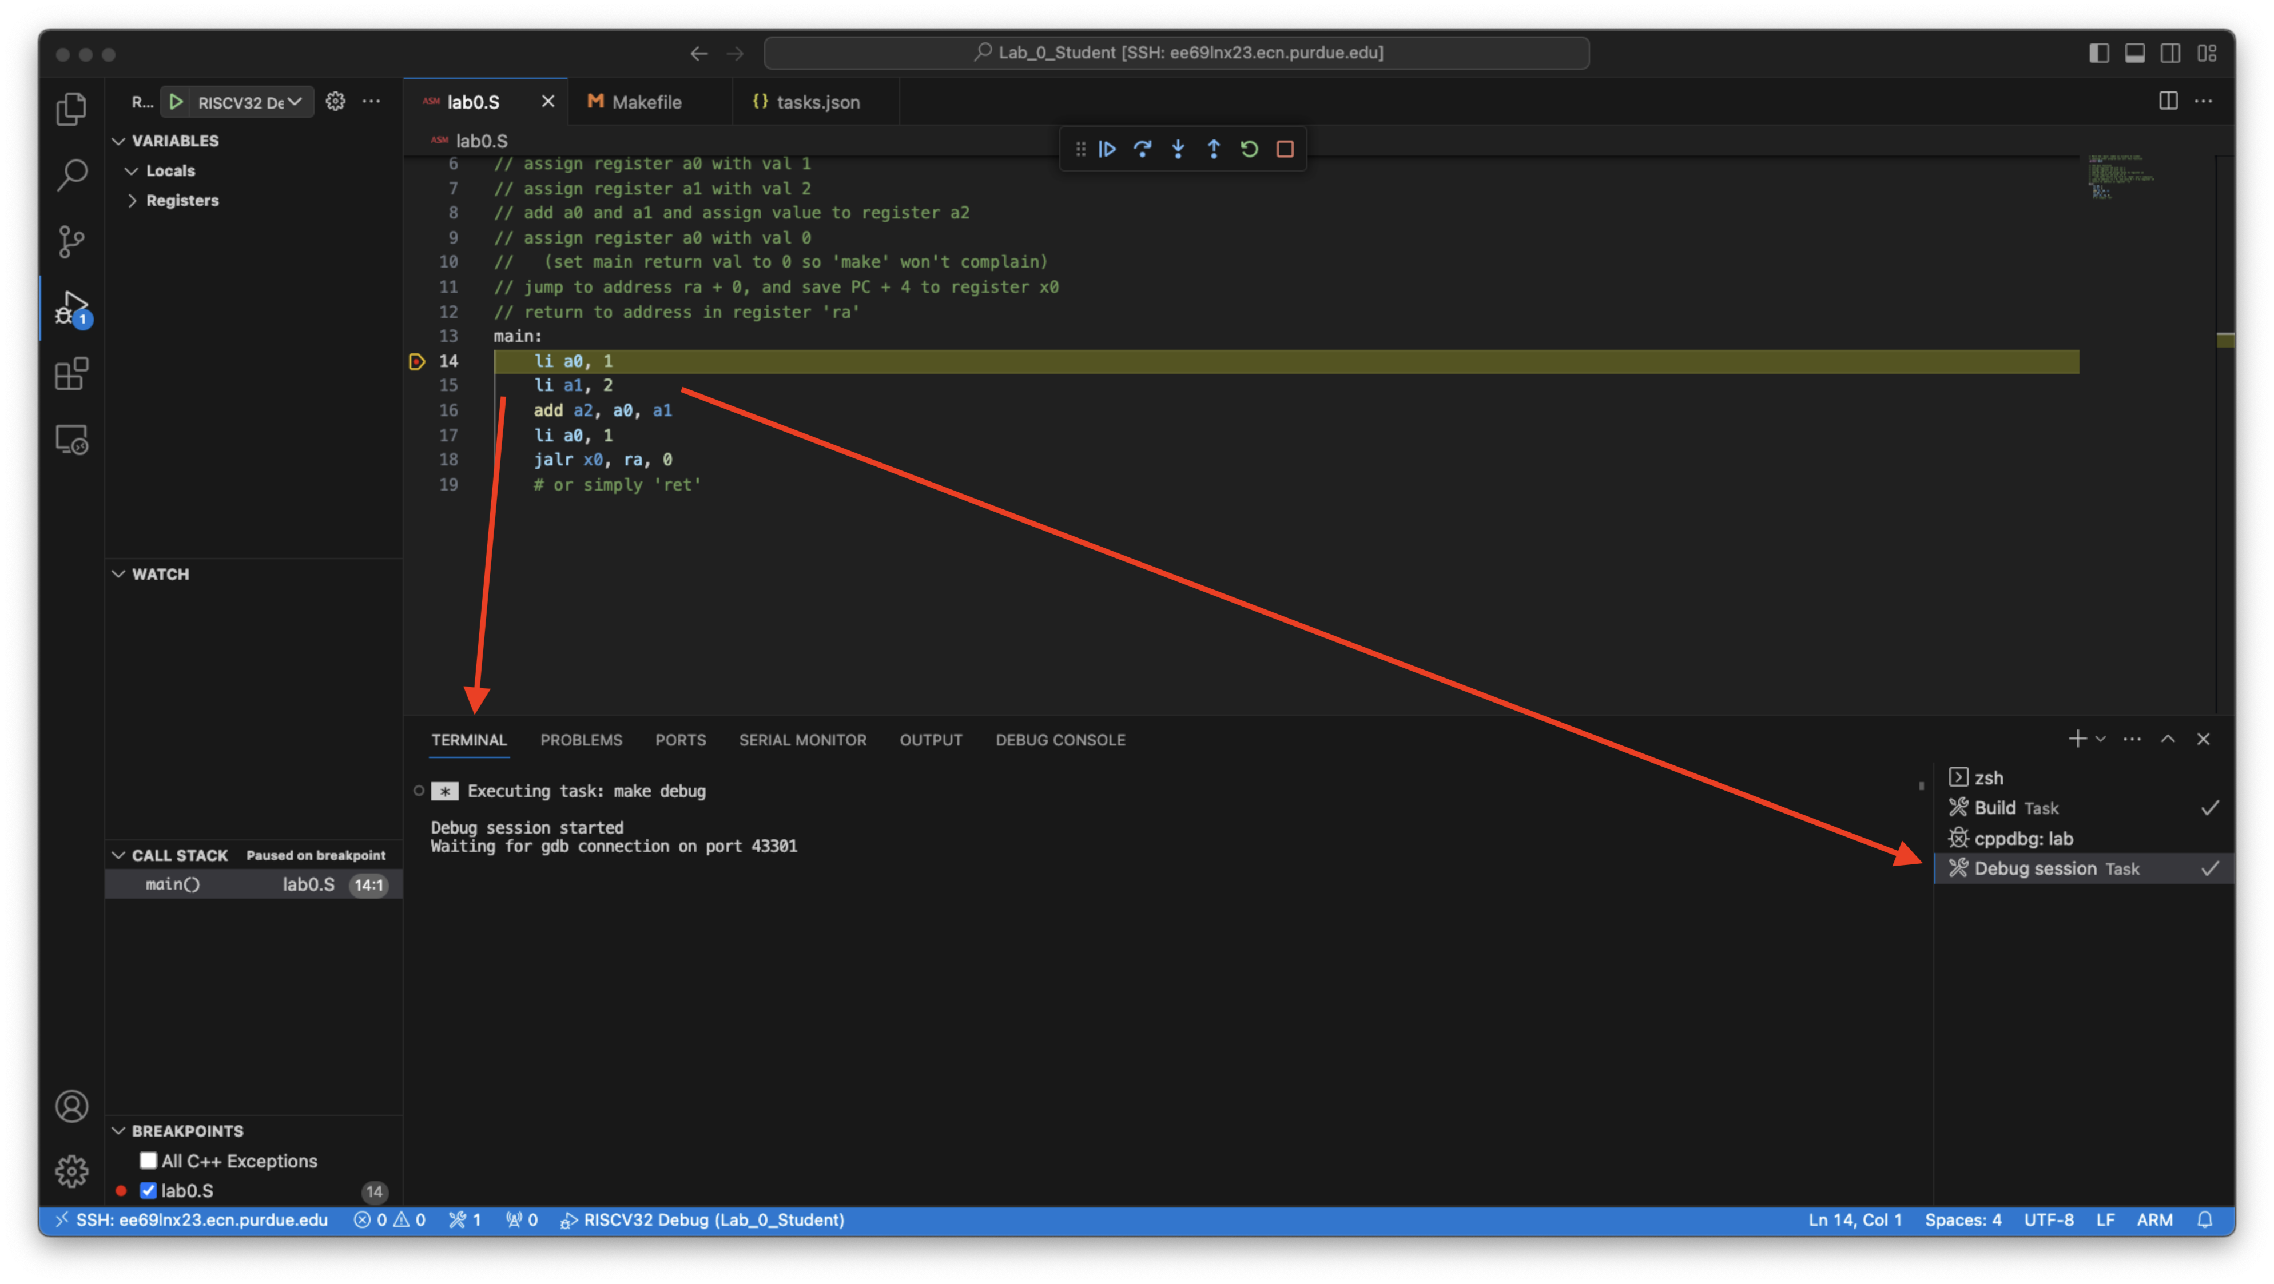Collapse the WATCH section

(118, 573)
